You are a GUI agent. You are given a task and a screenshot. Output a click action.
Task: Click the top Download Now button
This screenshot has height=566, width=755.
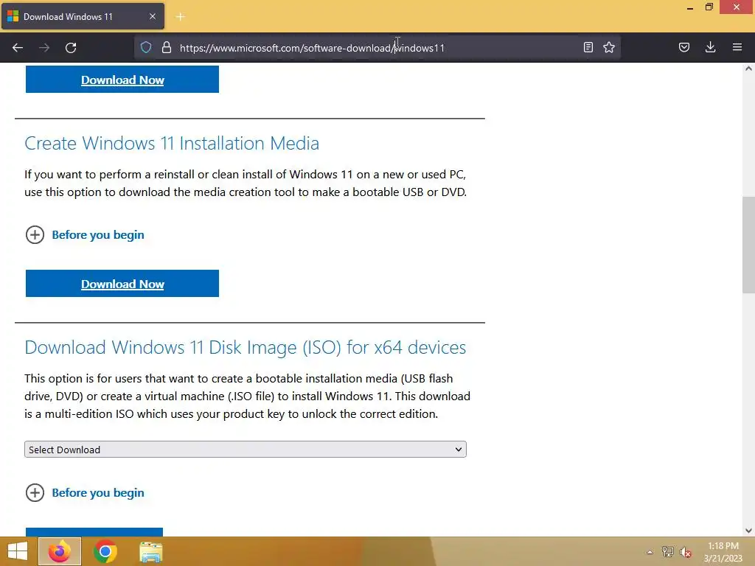coord(122,80)
